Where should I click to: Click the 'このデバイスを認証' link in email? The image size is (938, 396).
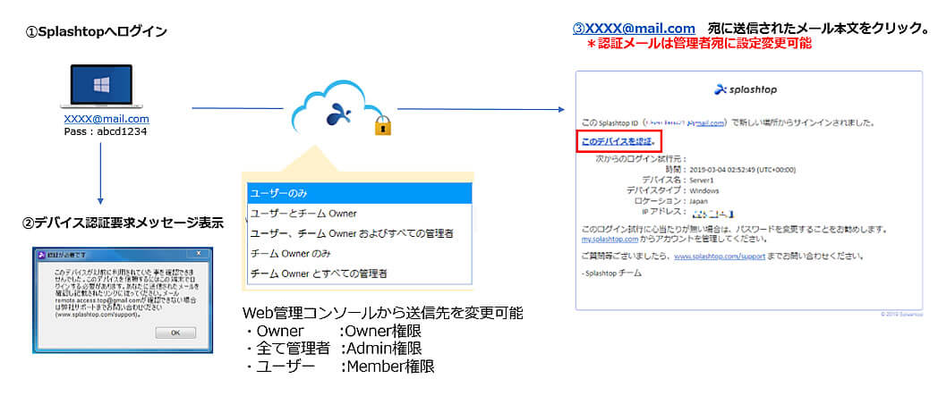[x=618, y=141]
